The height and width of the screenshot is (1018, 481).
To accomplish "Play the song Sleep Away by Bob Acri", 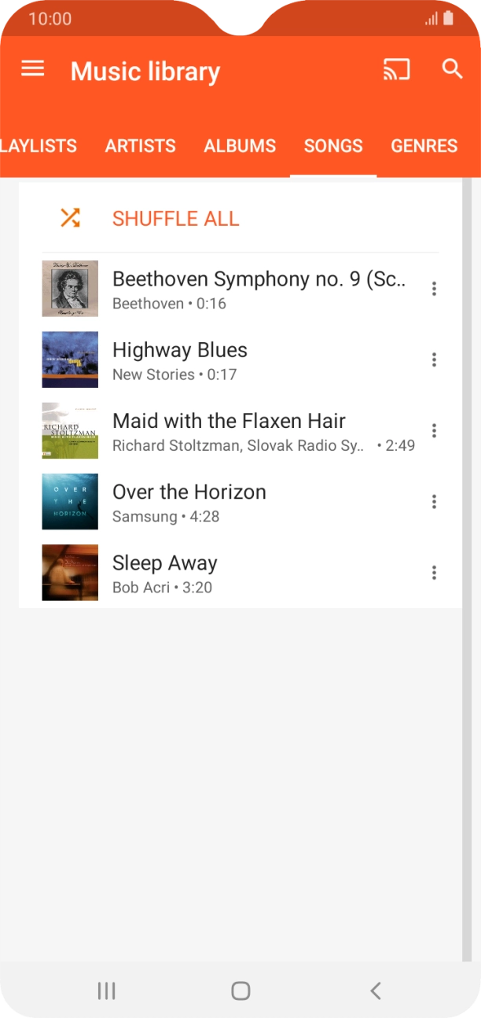I will coord(236,572).
